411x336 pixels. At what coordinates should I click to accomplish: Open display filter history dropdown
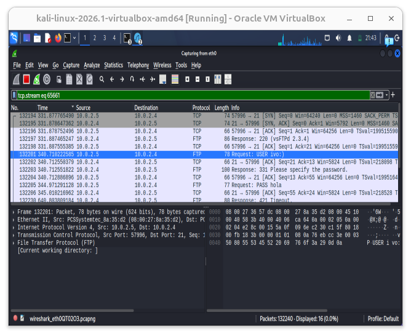(x=386, y=95)
